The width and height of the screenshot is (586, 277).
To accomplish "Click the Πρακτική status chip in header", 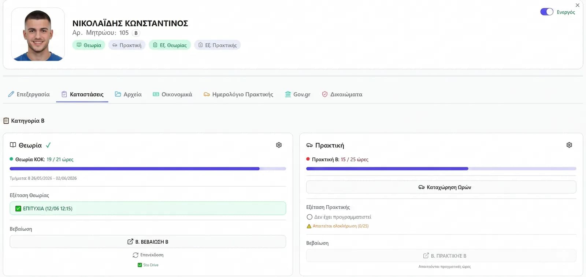I will click(127, 45).
